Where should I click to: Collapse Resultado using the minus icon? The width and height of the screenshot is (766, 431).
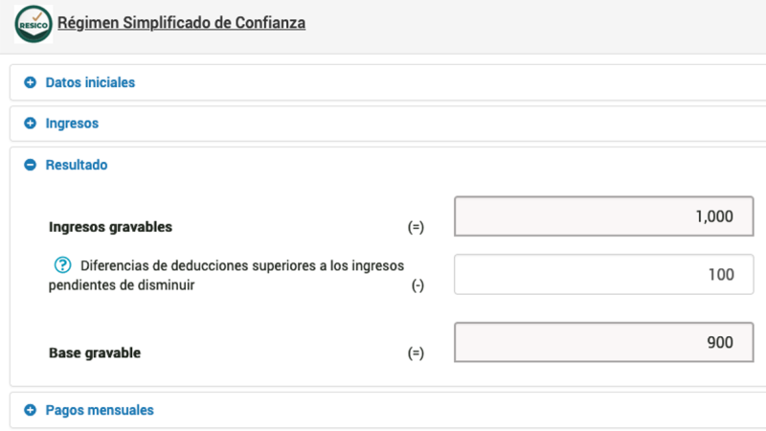click(31, 165)
